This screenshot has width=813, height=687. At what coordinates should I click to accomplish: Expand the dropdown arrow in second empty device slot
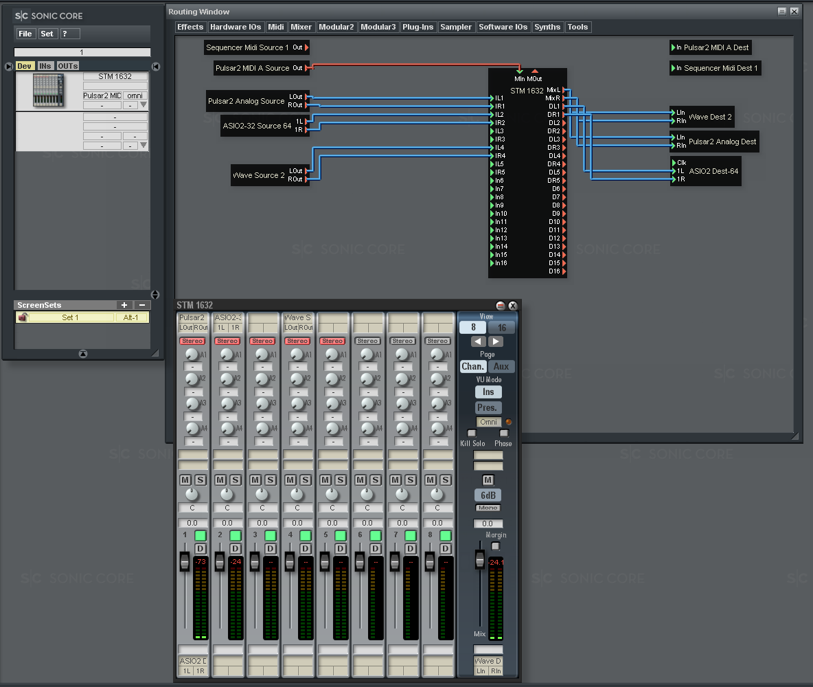[144, 145]
